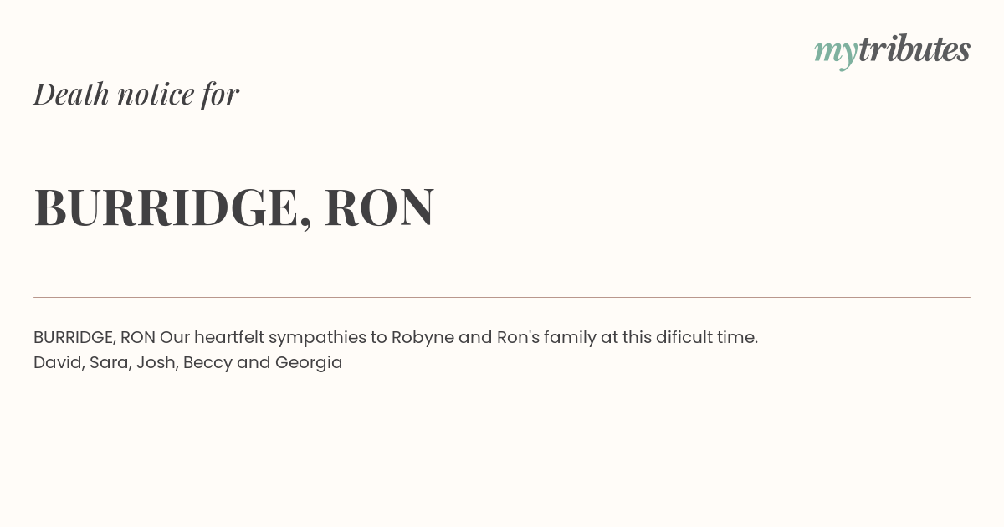Click the "tributes" part of the logo

click(914, 49)
